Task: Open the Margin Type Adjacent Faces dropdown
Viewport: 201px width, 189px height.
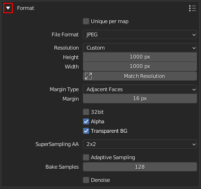Action: pos(140,89)
